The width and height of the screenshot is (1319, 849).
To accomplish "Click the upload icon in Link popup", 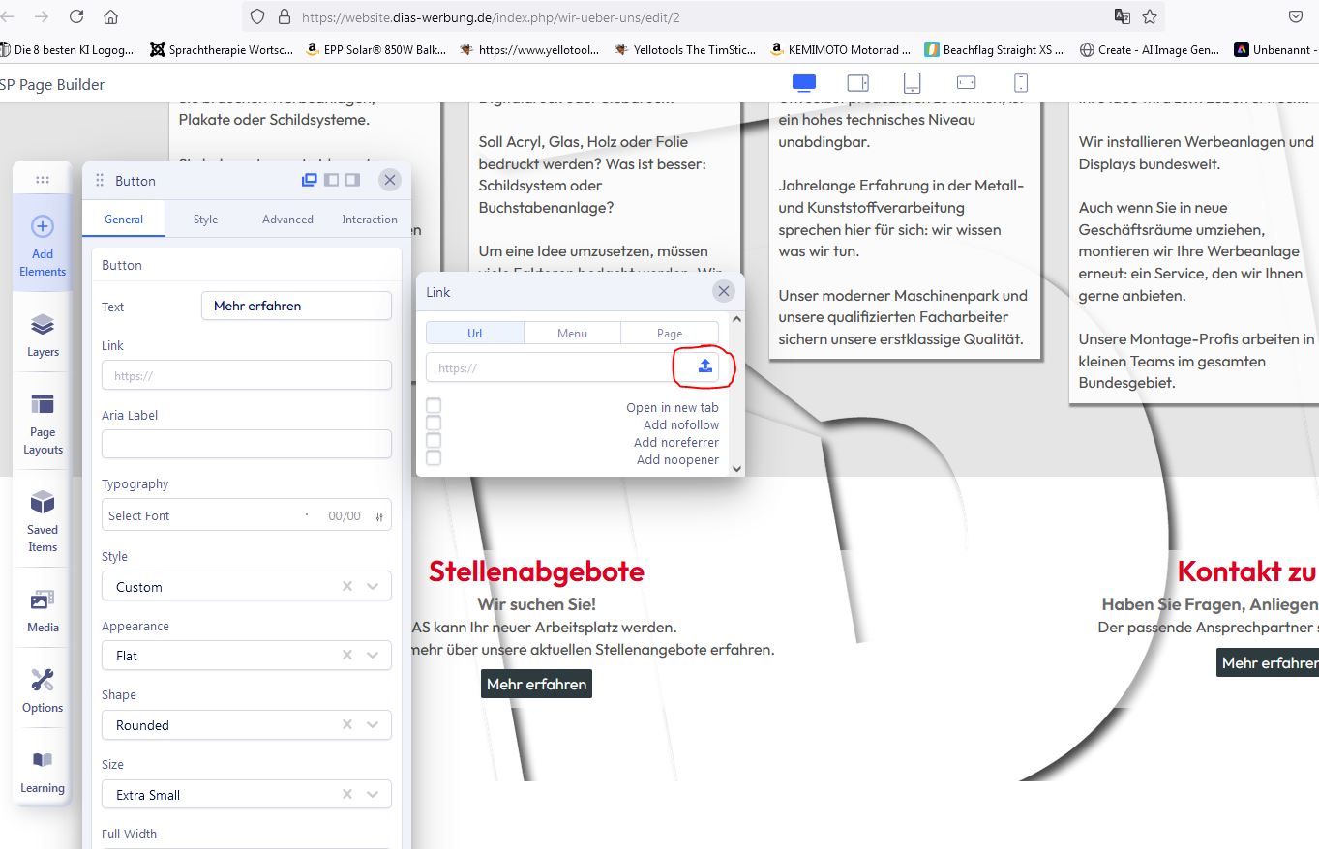I will pyautogui.click(x=704, y=366).
